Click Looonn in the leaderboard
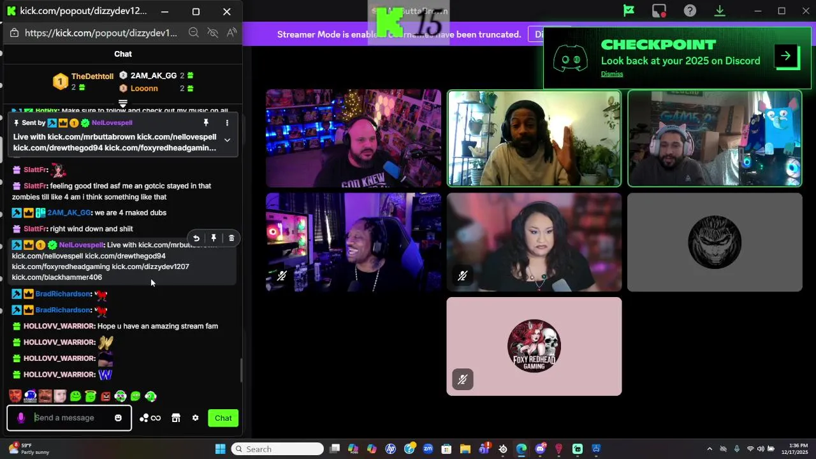 pyautogui.click(x=144, y=89)
